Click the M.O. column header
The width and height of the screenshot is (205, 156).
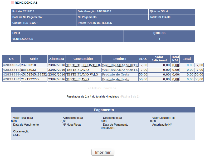point(143,59)
